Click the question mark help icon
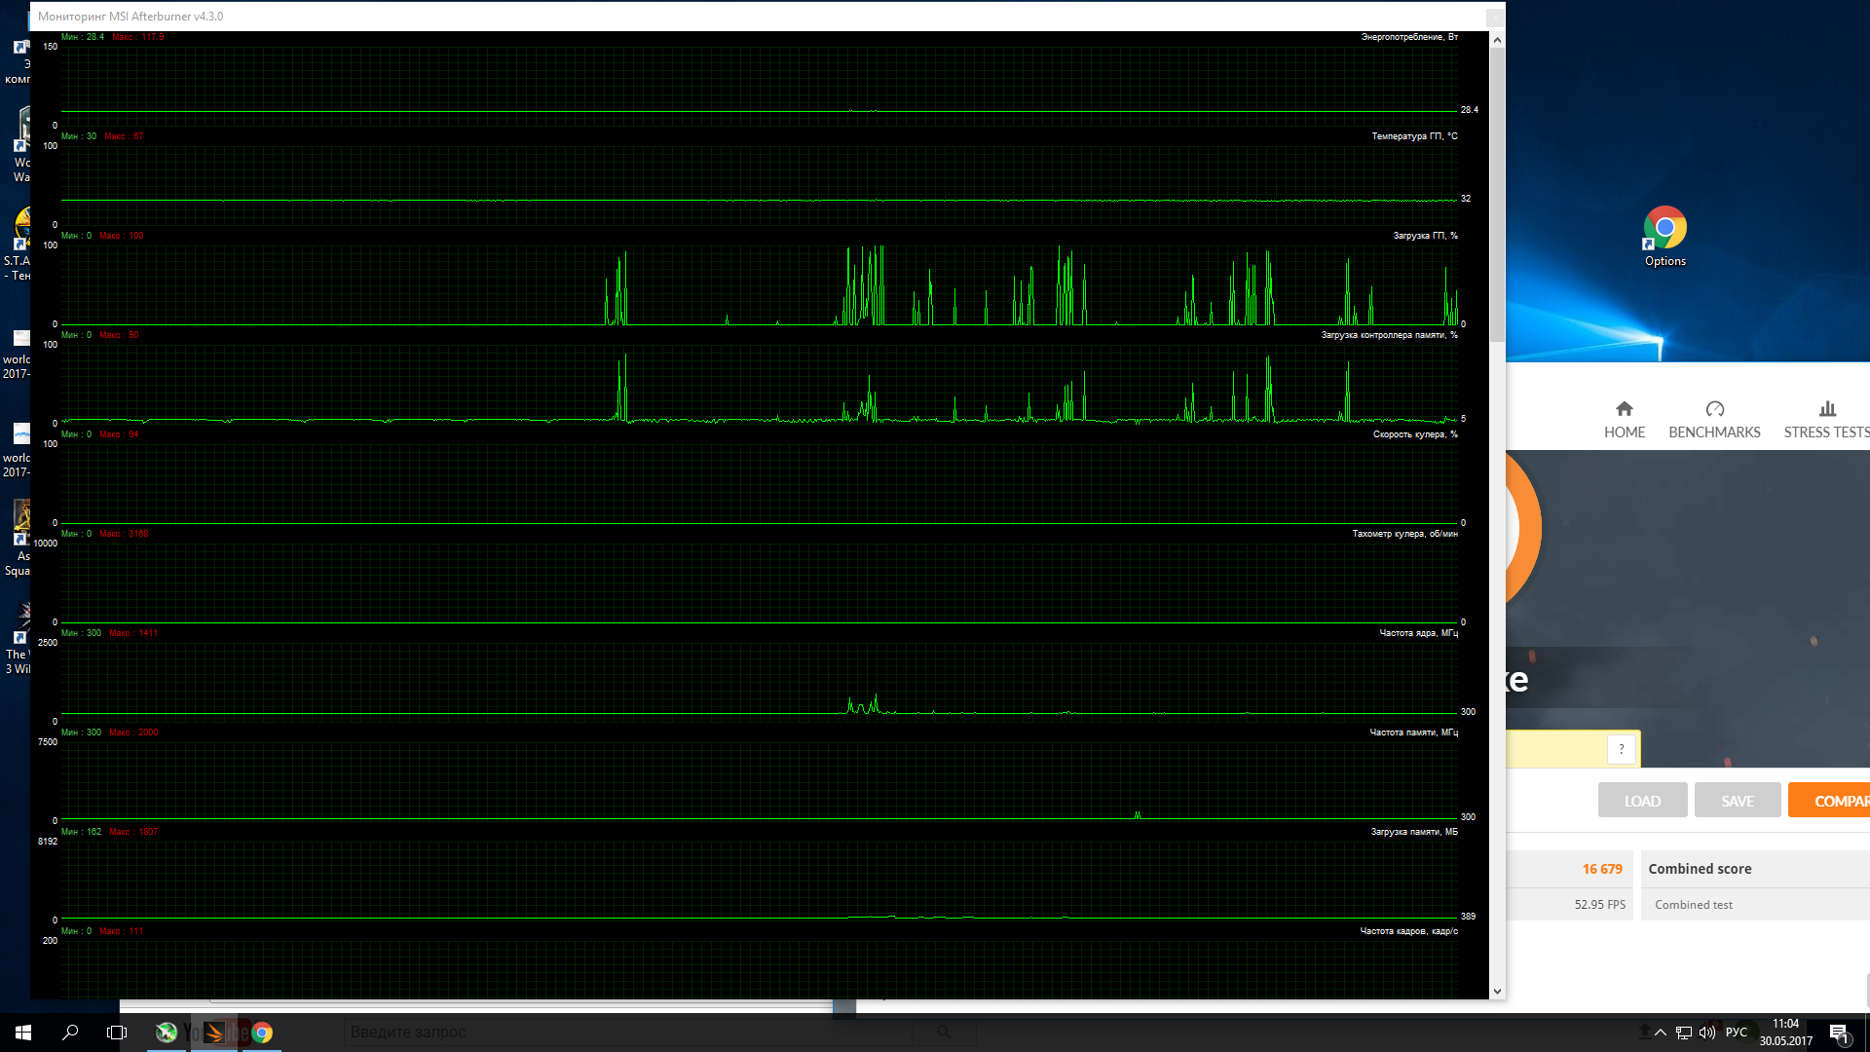 (x=1621, y=749)
